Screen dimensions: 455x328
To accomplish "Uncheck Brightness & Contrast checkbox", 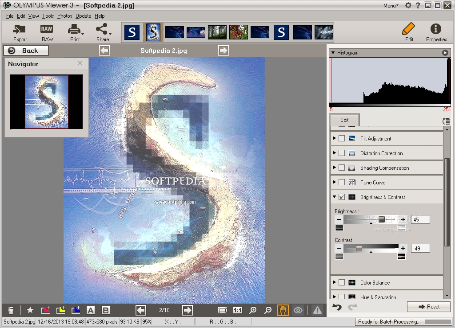I will (x=342, y=197).
